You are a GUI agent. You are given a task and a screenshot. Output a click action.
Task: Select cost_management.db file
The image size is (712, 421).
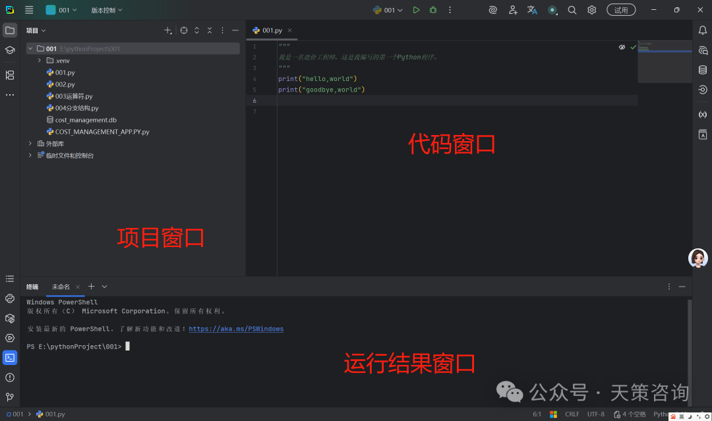[x=81, y=120]
